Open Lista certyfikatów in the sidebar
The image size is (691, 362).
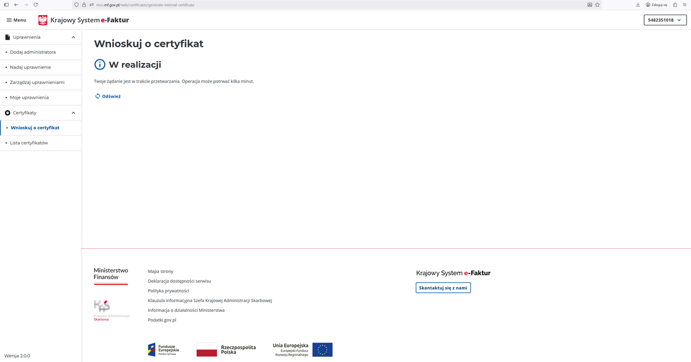point(29,143)
